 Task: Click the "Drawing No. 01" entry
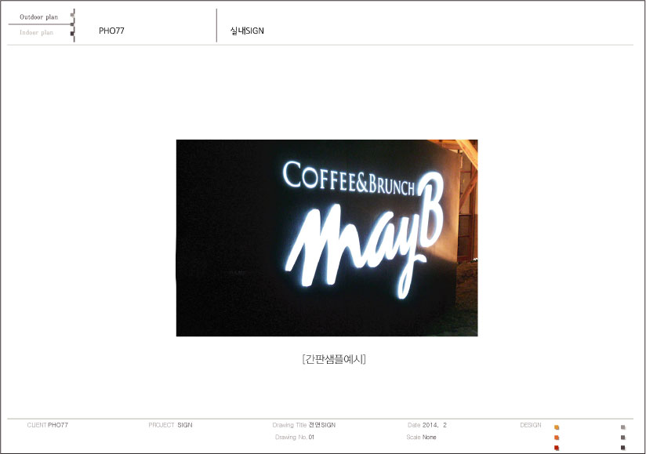point(295,437)
